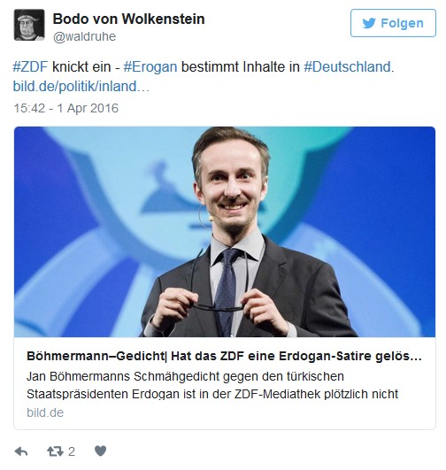Open the #Erogan hashtag
Screen dimensions: 446x470
(x=150, y=66)
